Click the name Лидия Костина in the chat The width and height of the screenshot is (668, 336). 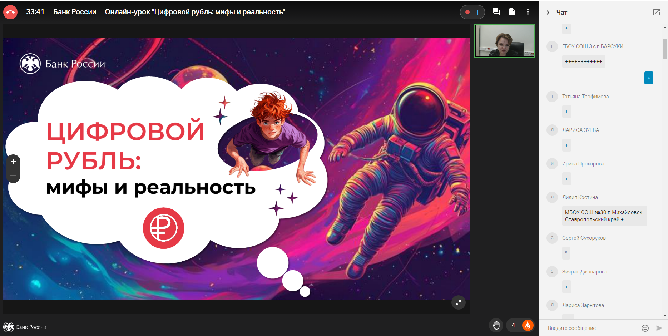pos(580,197)
